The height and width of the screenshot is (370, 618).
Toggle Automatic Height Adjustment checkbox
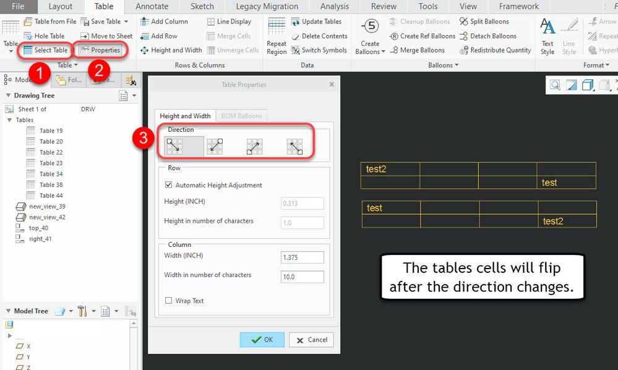[169, 184]
